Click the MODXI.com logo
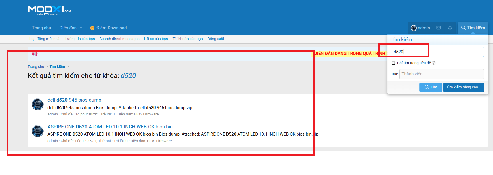 [49, 11]
